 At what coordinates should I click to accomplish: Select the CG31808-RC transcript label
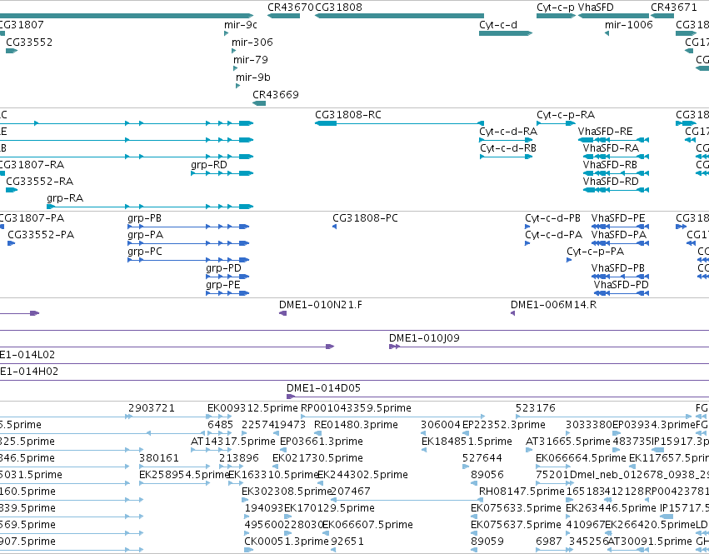(348, 115)
